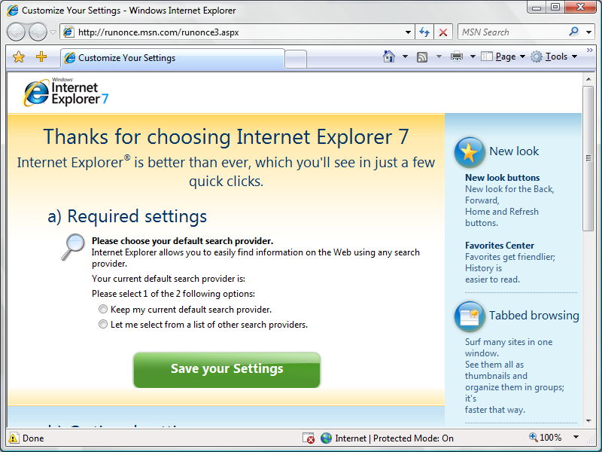602x452 pixels.
Task: Open a new blank tab
Action: click(x=296, y=59)
